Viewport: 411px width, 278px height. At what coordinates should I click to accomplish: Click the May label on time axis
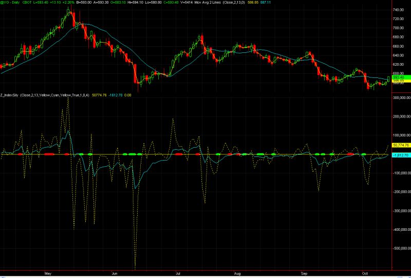coord(48,273)
